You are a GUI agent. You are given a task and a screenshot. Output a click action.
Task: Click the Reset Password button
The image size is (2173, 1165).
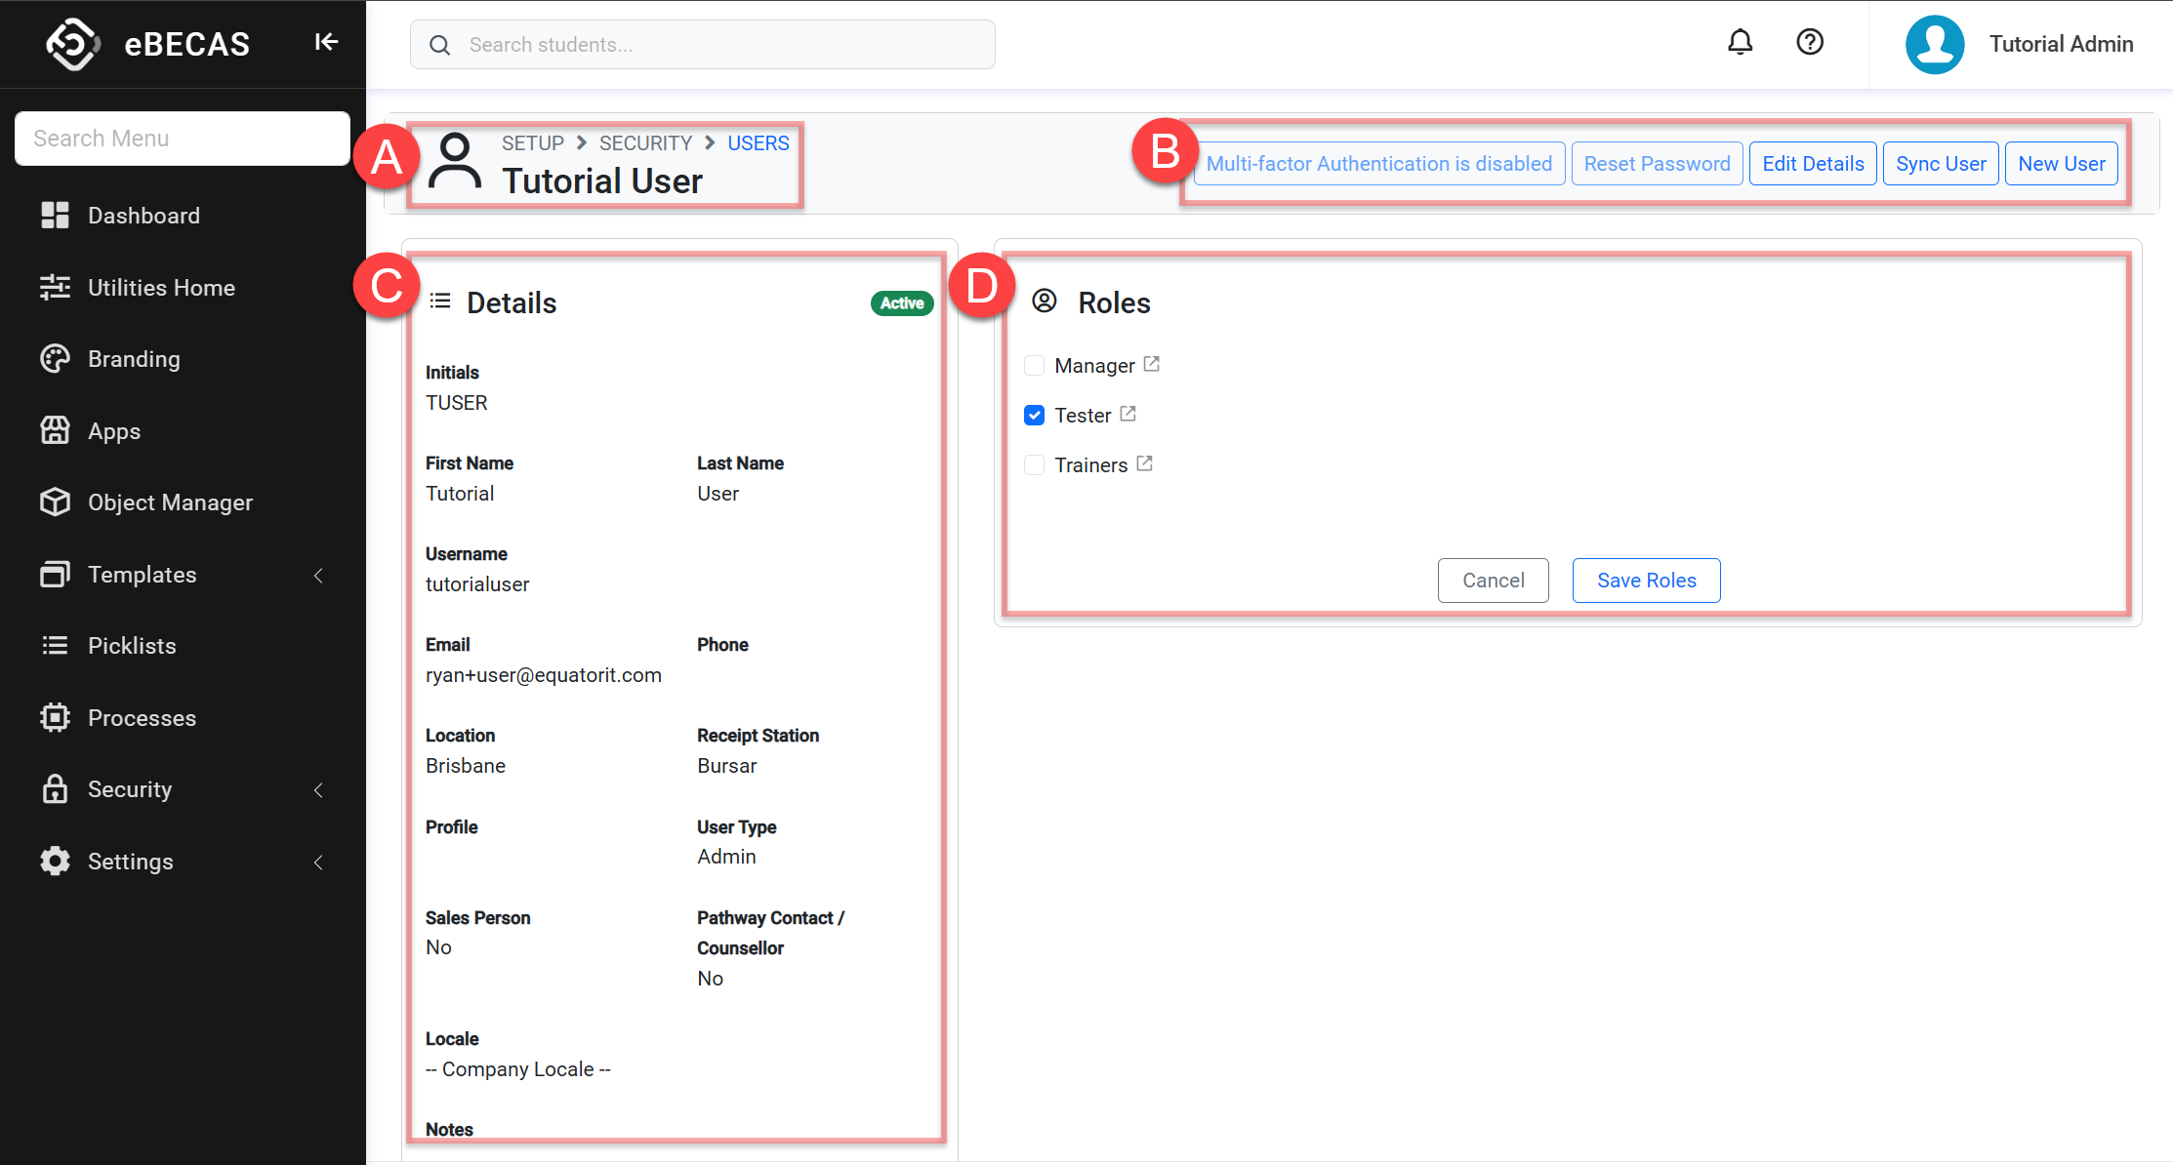pyautogui.click(x=1657, y=164)
